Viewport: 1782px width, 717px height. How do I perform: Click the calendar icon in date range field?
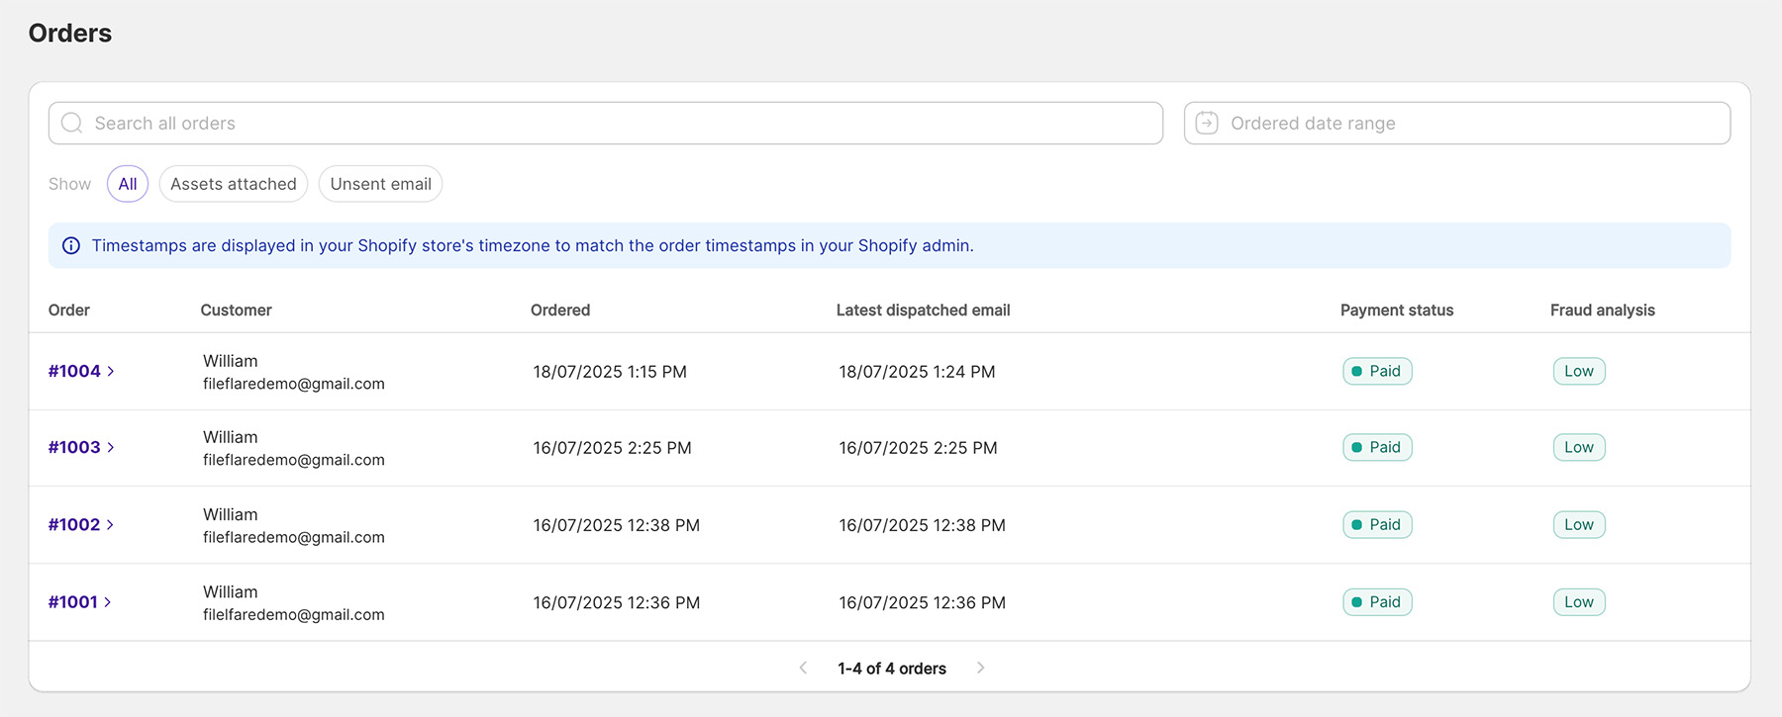click(1207, 124)
